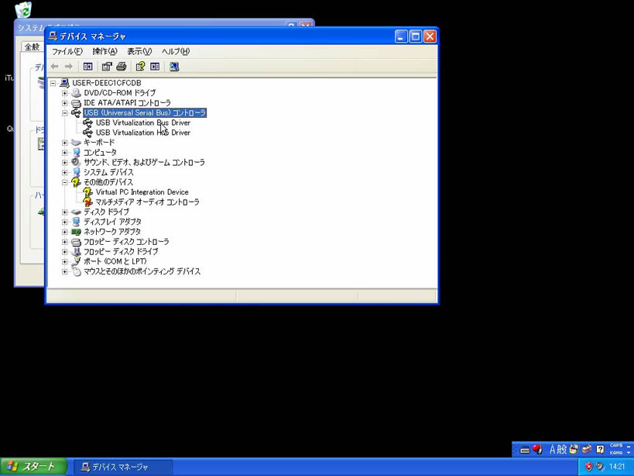Click the show/hide action pane toolbar icon
This screenshot has height=476, width=634.
(155, 67)
